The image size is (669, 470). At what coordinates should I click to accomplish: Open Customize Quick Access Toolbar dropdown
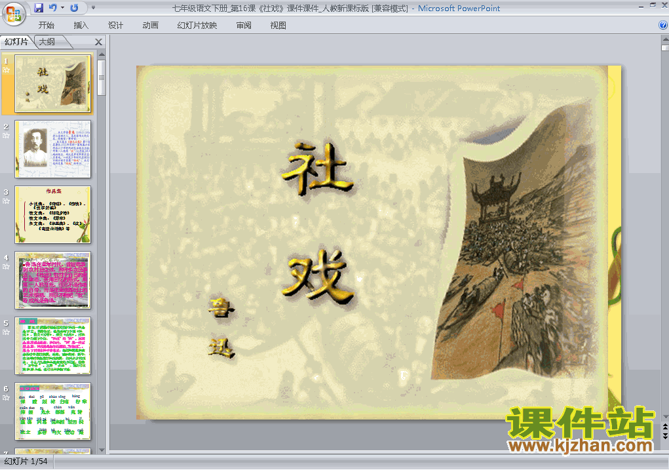94,8
